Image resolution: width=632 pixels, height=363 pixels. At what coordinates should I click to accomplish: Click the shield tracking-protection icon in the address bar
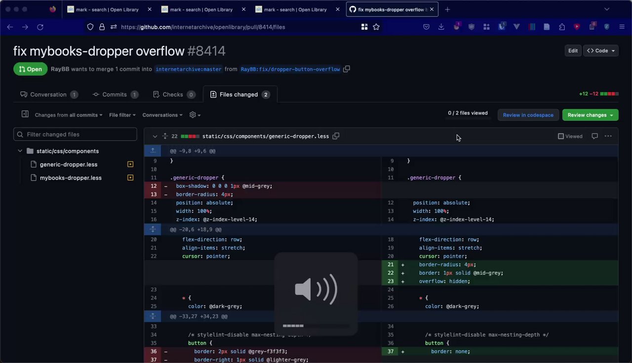click(90, 27)
